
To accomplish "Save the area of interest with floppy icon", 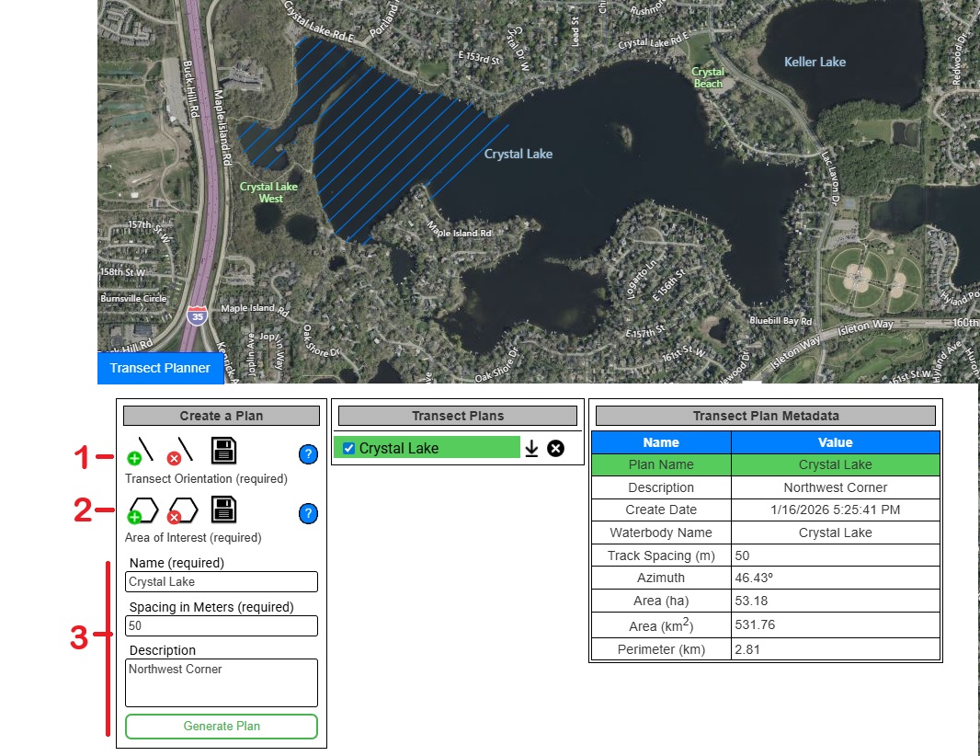I will (x=223, y=510).
